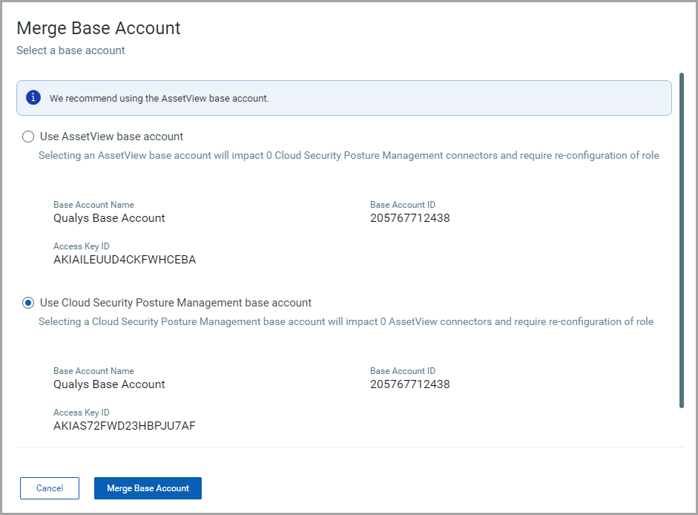
Task: Click the Merge Base Account page title
Action: (x=98, y=28)
